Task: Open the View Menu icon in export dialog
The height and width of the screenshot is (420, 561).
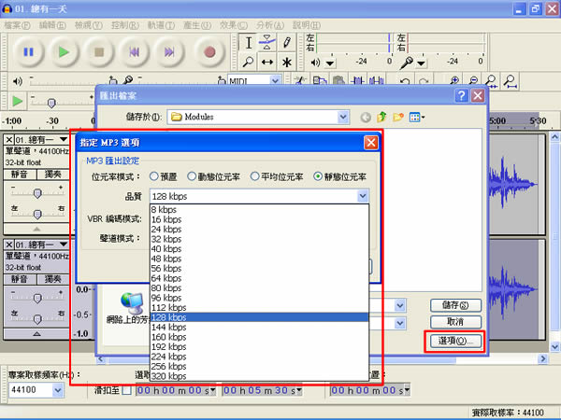Action: (x=417, y=117)
